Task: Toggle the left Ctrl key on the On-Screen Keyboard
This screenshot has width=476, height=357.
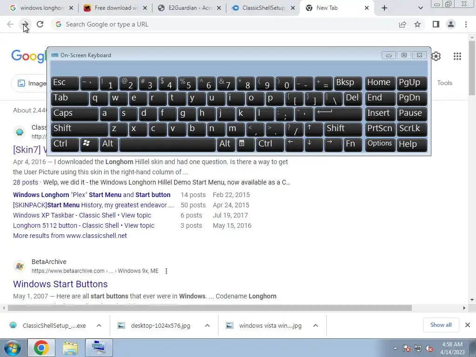Action: pos(65,145)
